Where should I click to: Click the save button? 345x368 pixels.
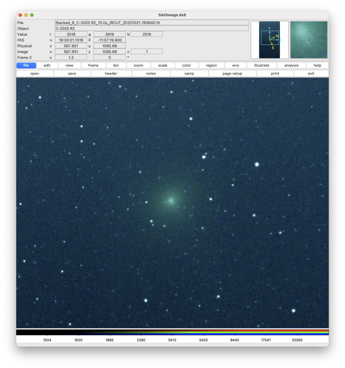tap(72, 74)
